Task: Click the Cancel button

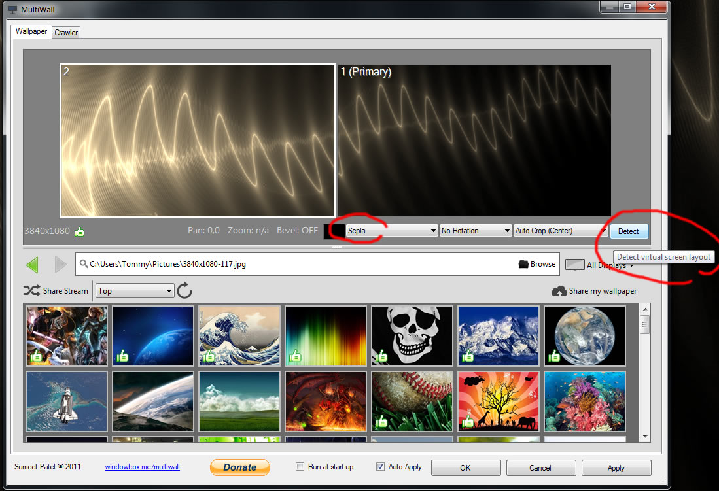Action: (x=540, y=467)
